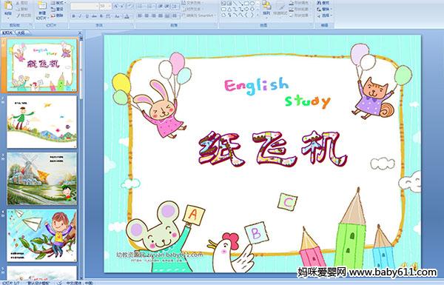Close the slide thumbnail pane

point(80,33)
